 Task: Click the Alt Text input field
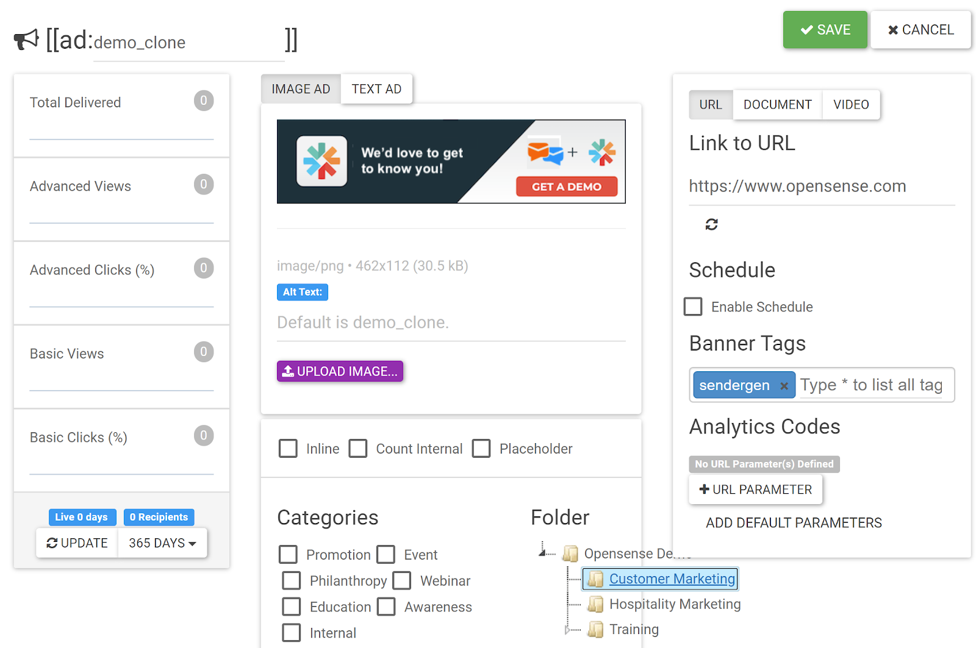pos(451,323)
